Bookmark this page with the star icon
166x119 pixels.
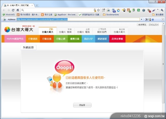point(98,10)
